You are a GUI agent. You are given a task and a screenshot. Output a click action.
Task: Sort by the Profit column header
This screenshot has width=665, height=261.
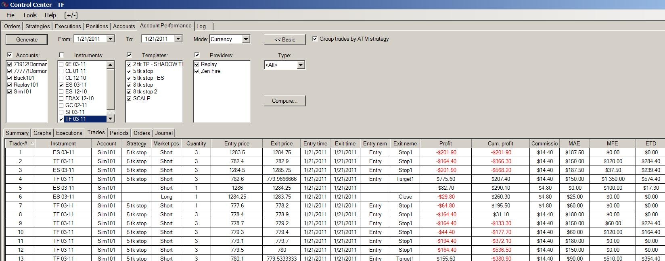point(445,143)
